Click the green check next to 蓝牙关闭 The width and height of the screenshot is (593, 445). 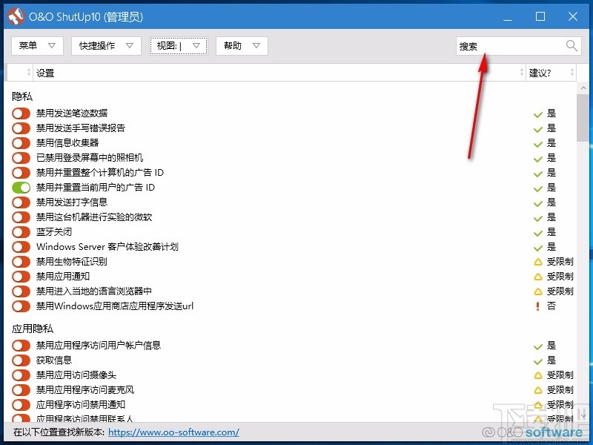click(x=537, y=232)
